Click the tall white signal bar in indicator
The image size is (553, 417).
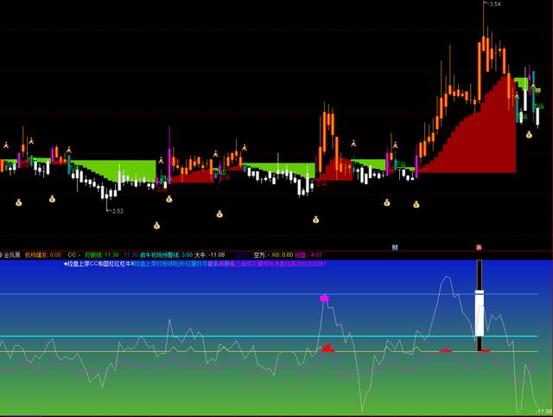(x=480, y=313)
